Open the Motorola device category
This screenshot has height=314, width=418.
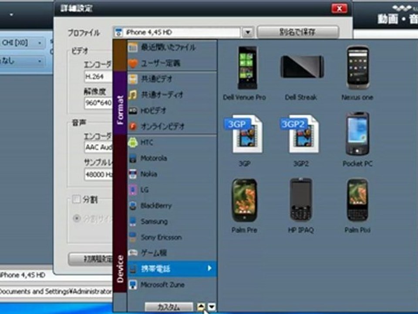[x=172, y=158]
